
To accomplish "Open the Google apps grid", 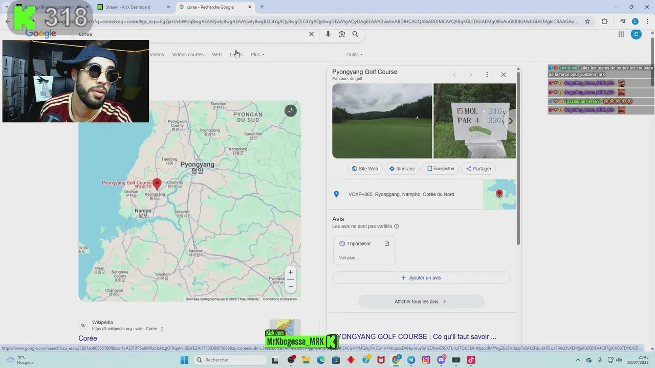I will pyautogui.click(x=621, y=34).
